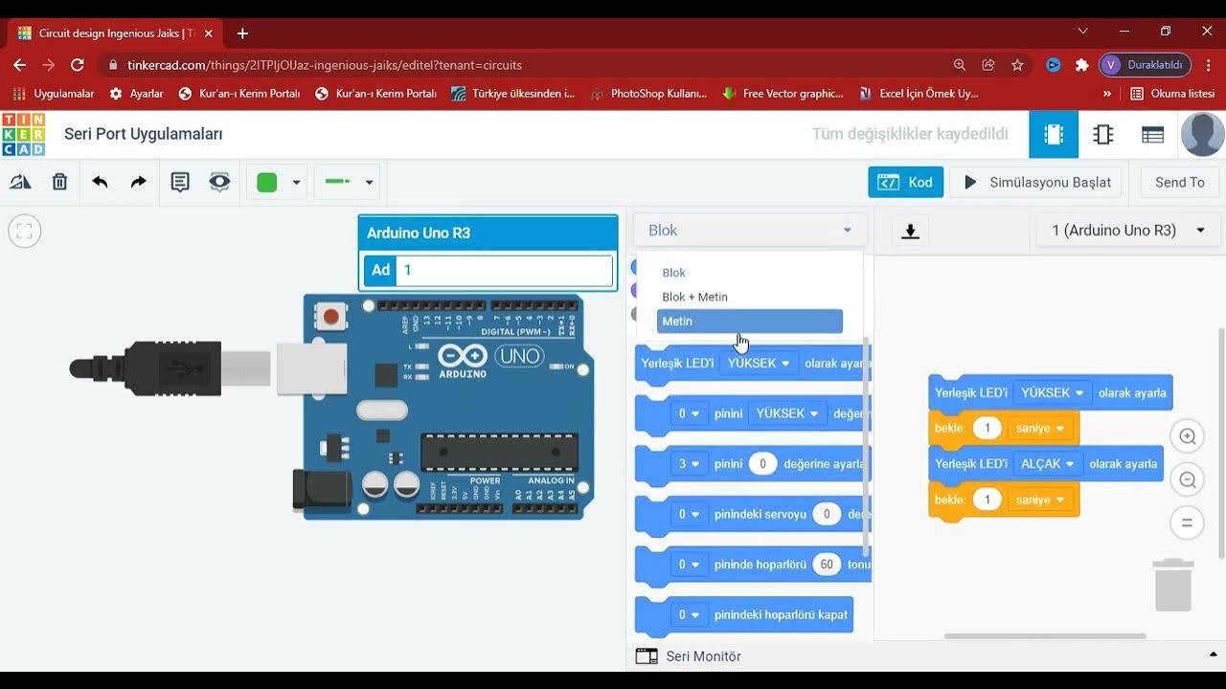Image resolution: width=1226 pixels, height=689 pixels.
Task: Bookmark this page star icon
Action: tap(1017, 65)
